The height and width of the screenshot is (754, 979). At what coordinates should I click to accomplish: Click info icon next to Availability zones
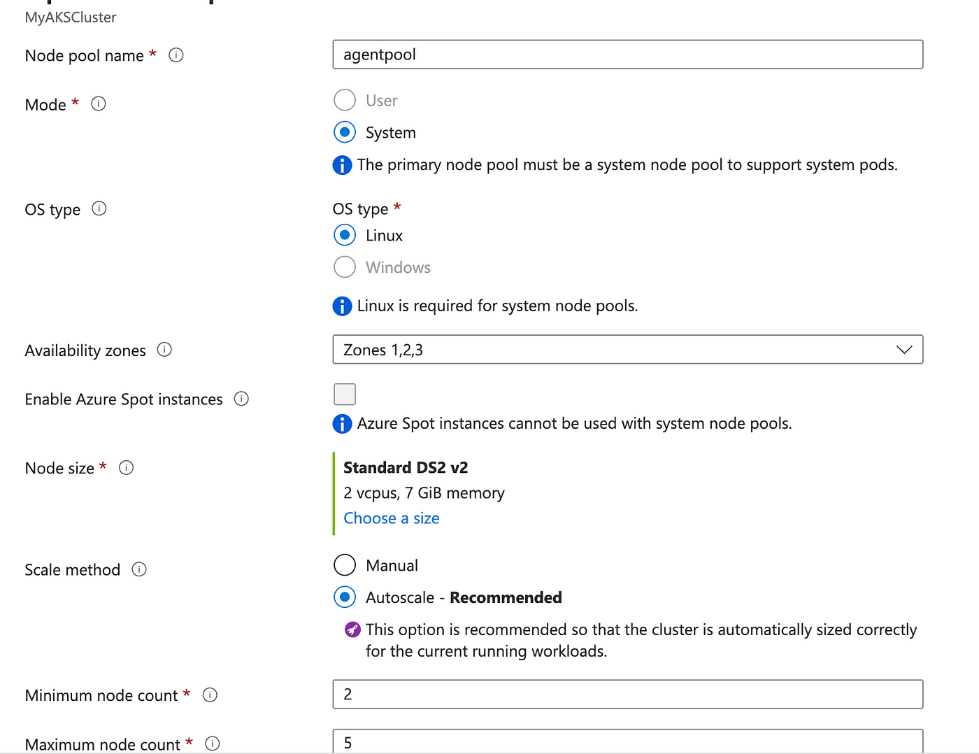(164, 350)
